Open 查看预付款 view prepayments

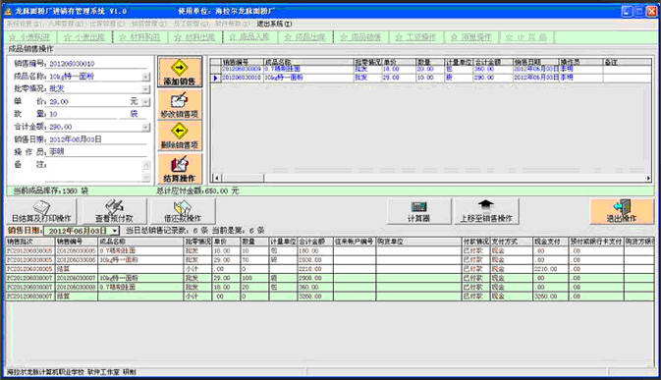114,211
